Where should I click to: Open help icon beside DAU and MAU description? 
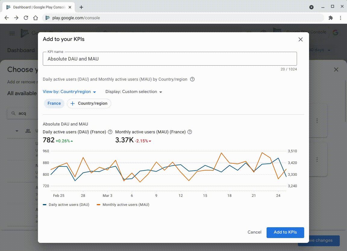coord(192,79)
